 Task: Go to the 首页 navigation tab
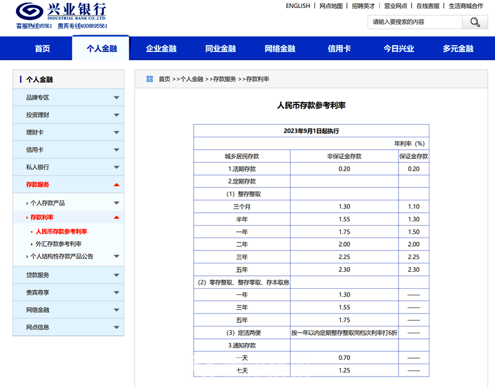point(42,49)
